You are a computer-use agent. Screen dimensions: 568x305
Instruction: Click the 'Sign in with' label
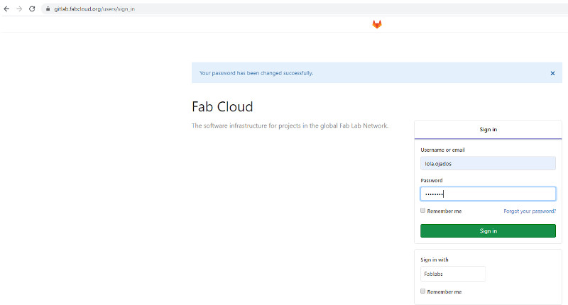pyautogui.click(x=435, y=260)
